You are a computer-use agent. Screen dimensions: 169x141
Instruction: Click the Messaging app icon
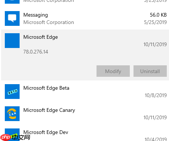12,18
